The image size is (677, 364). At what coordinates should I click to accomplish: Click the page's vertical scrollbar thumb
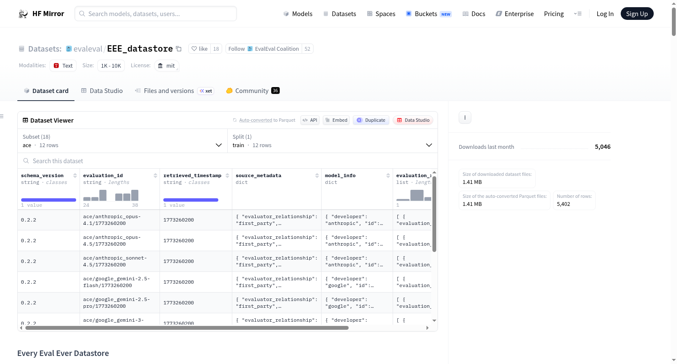[674, 21]
